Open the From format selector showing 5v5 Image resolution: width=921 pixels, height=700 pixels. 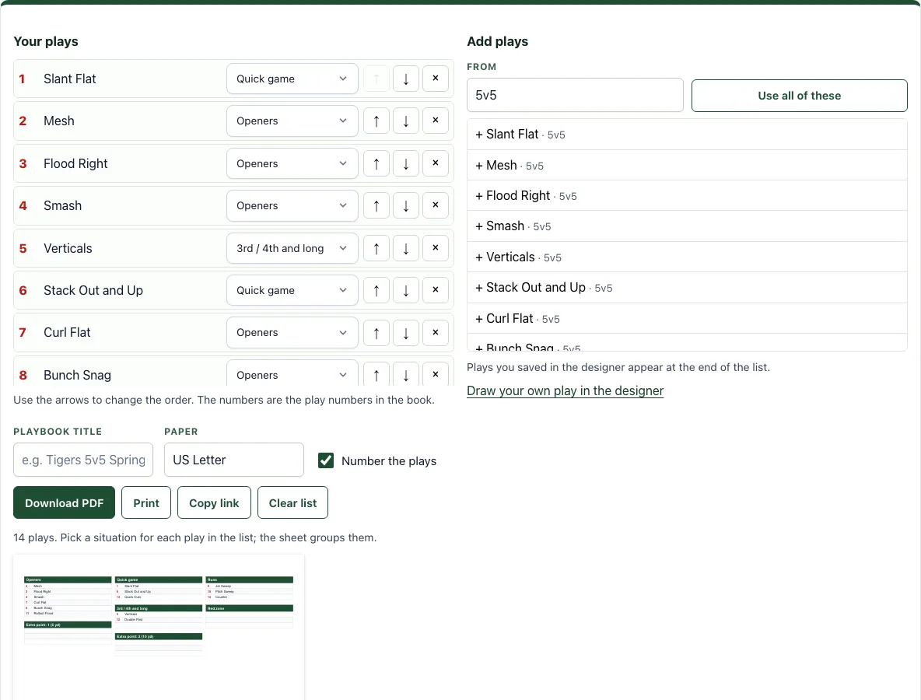pyautogui.click(x=575, y=95)
